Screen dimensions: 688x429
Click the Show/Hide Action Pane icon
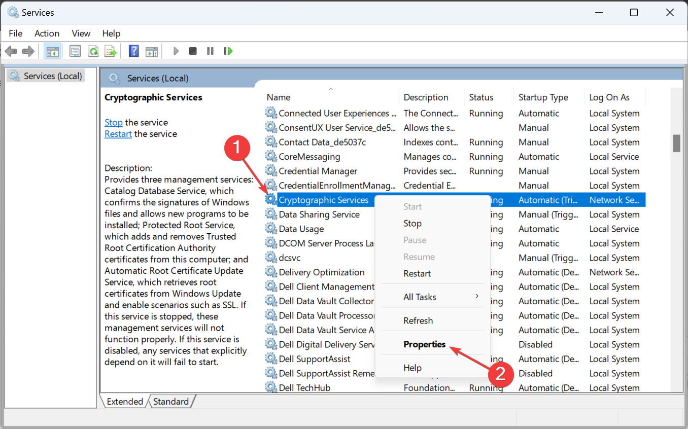[151, 51]
